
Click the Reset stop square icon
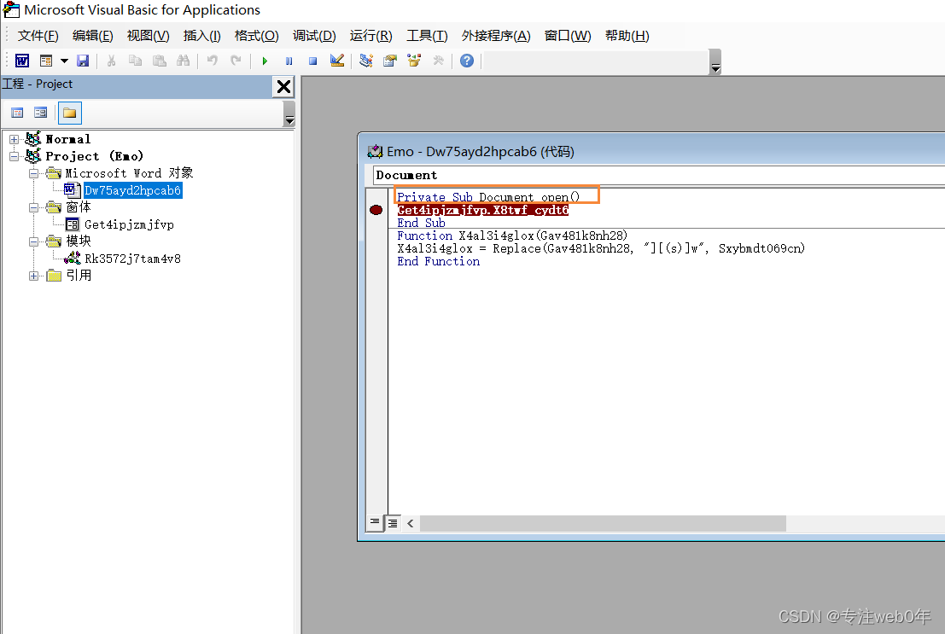[312, 61]
